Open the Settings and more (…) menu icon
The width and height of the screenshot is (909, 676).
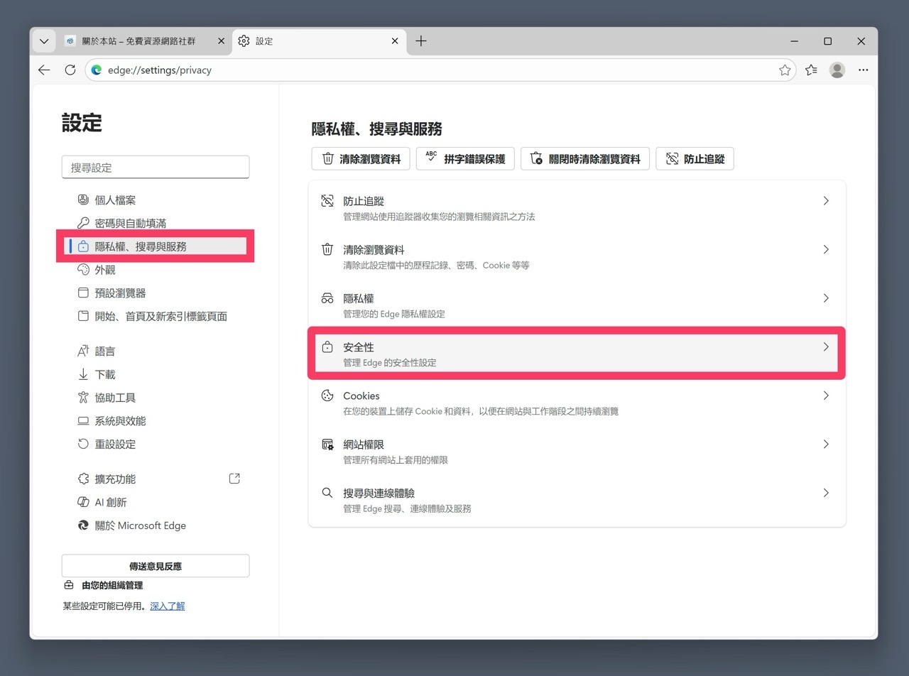[x=863, y=70]
